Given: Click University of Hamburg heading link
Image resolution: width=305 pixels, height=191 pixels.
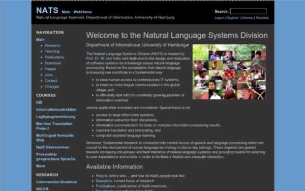Looking at the screenshot, I should (164, 45).
